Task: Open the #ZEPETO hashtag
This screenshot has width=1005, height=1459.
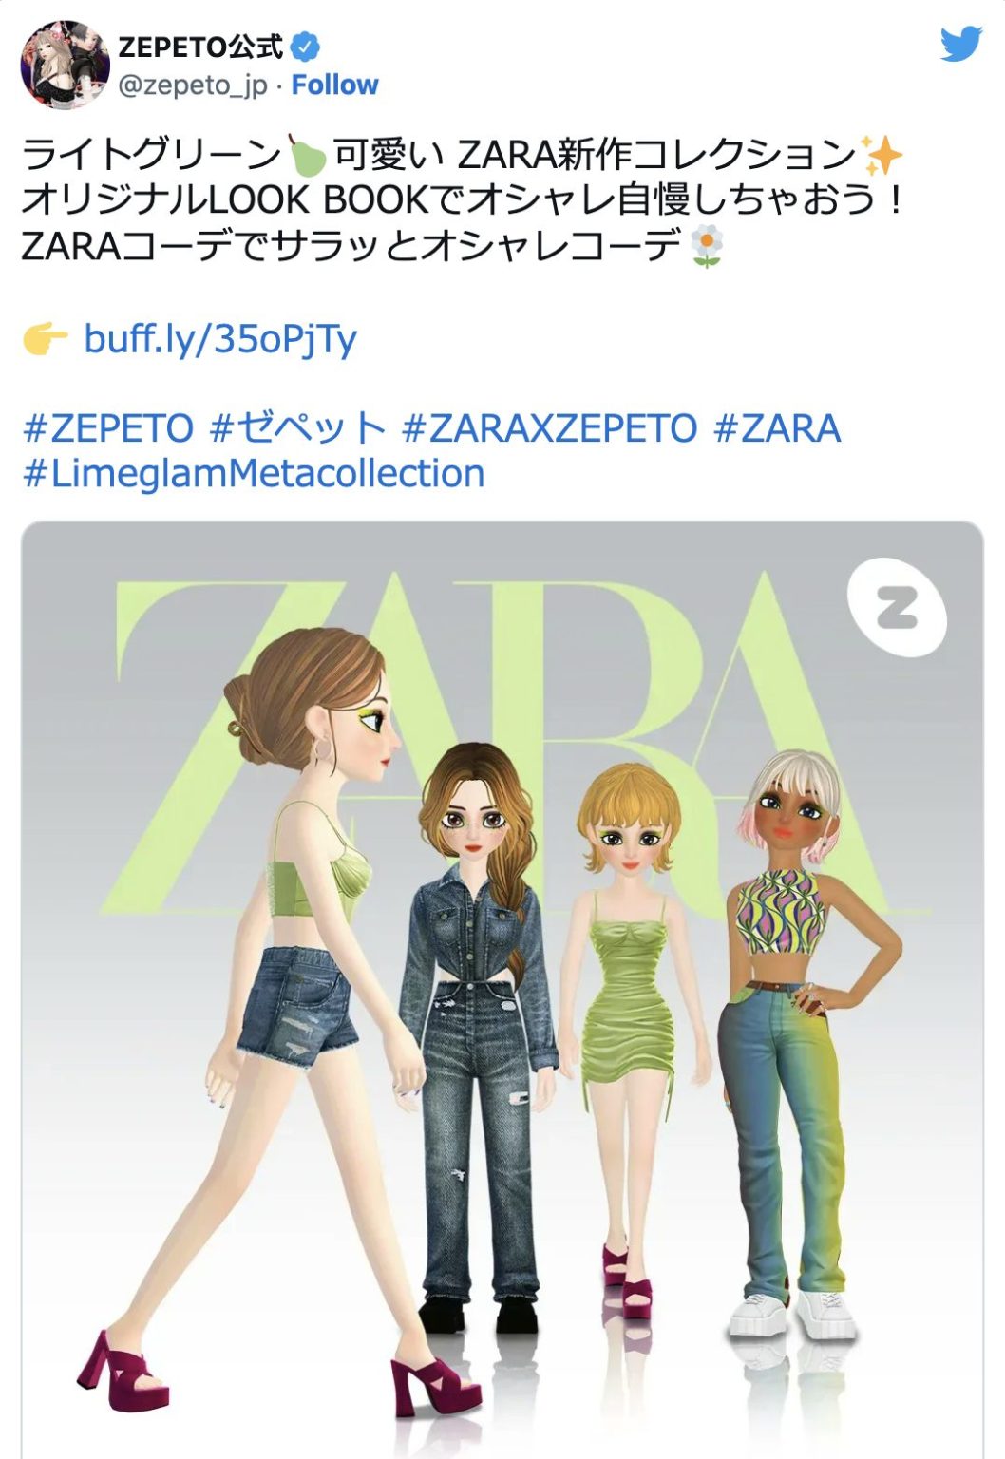Action: pyautogui.click(x=108, y=429)
